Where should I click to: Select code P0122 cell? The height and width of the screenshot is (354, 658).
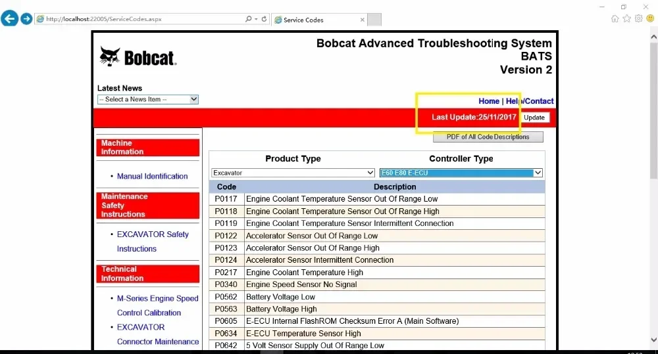pyautogui.click(x=226, y=236)
